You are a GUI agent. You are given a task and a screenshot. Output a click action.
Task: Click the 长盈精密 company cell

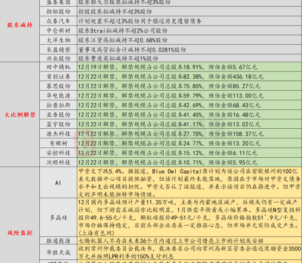(x=59, y=50)
